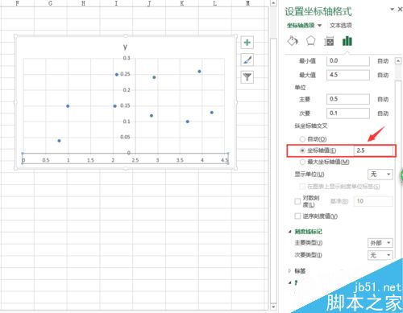
Task: Toggle the 对数刻度(L) checkbox
Action: click(x=297, y=201)
